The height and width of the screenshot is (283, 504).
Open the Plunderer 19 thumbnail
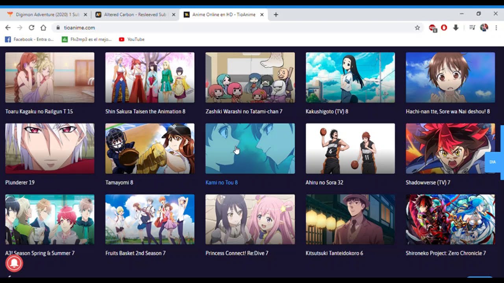50,149
